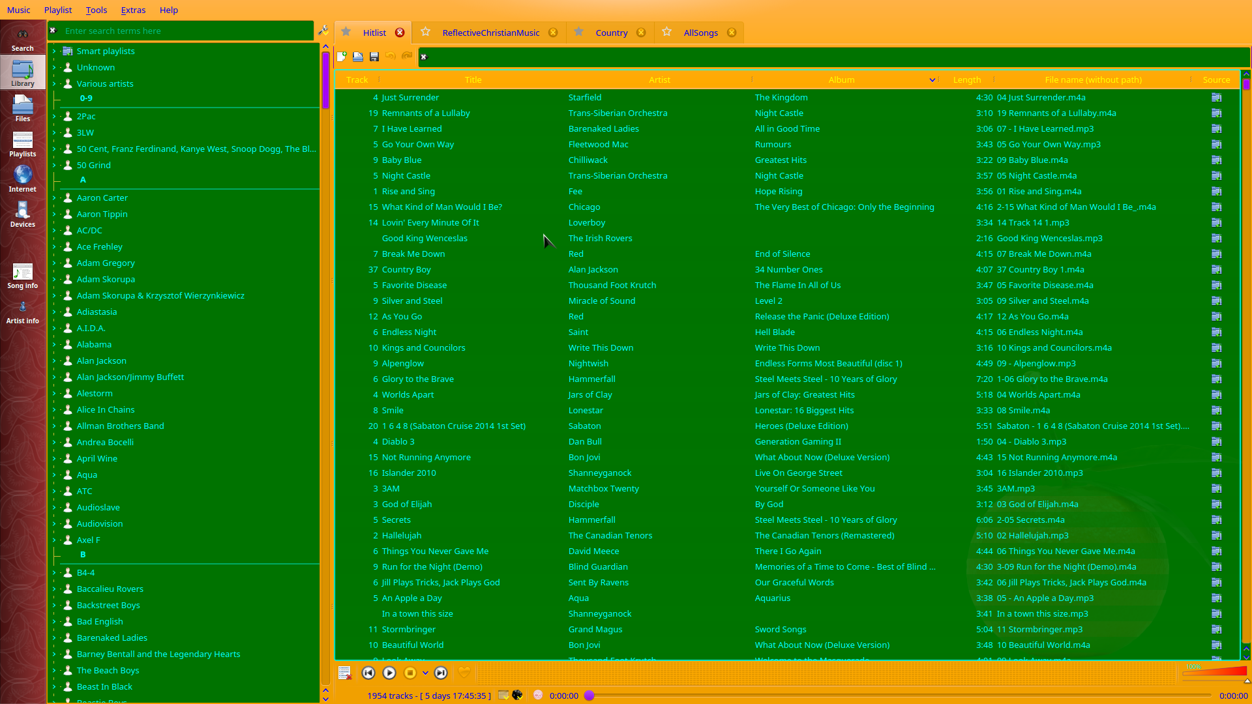Switch to the Country playlist tab
The height and width of the screenshot is (704, 1252).
(611, 33)
